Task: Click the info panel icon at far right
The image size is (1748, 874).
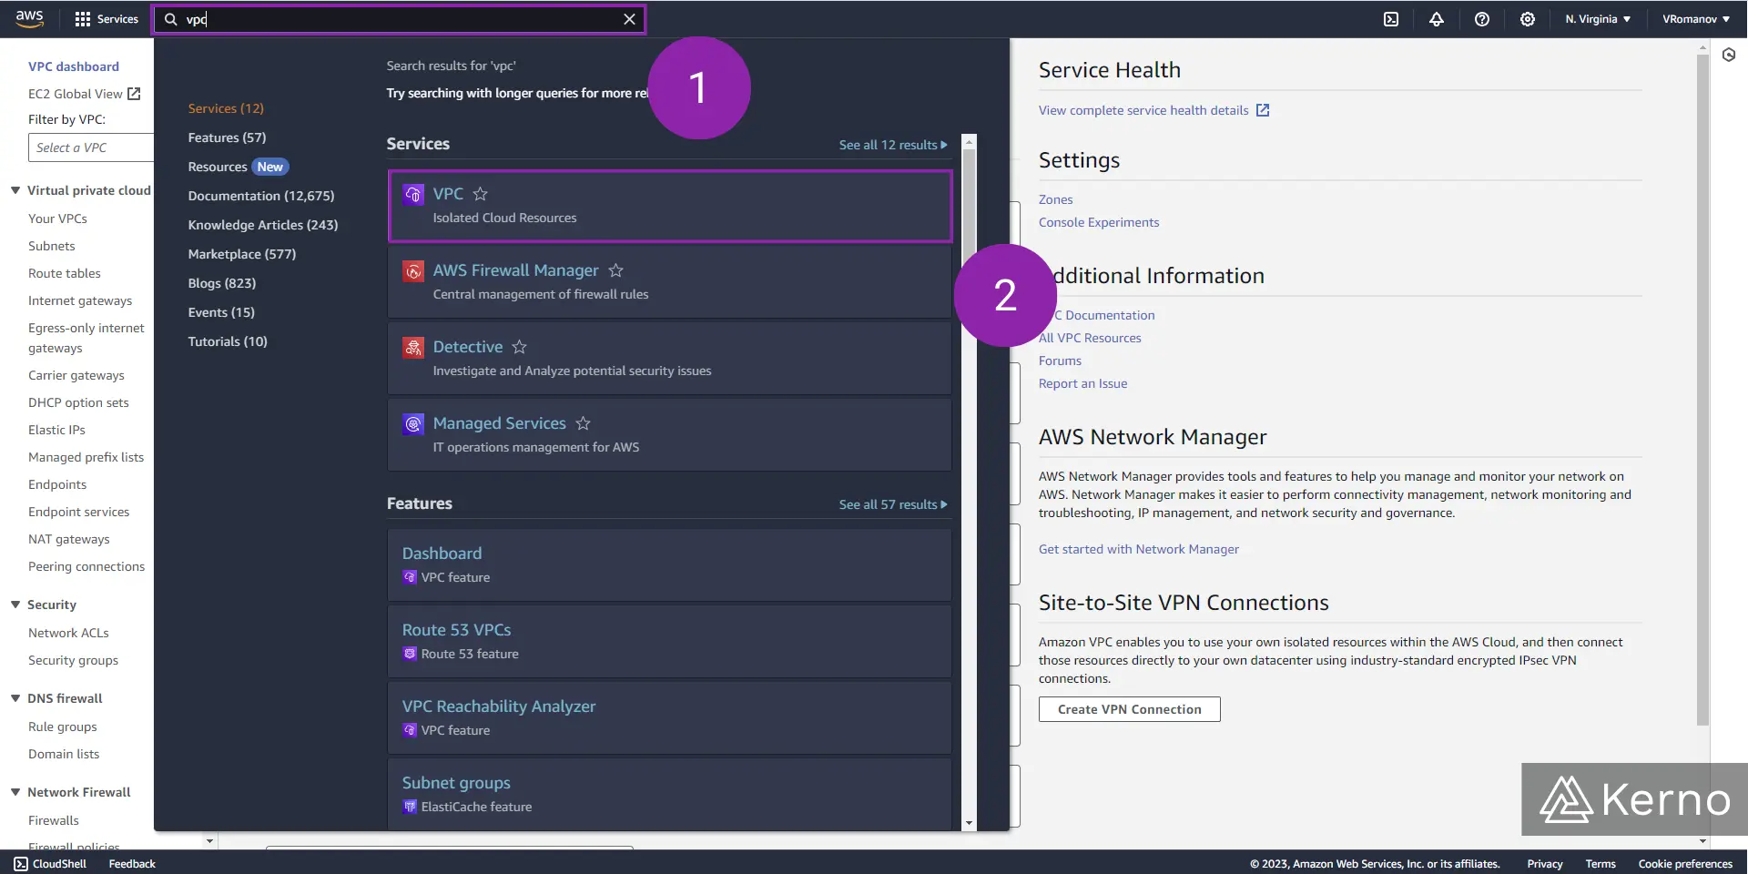Action: (1729, 55)
